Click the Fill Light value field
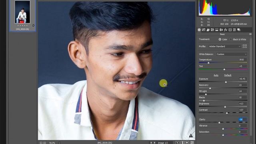The width and height of the screenshot is (256, 144). pos(242,91)
